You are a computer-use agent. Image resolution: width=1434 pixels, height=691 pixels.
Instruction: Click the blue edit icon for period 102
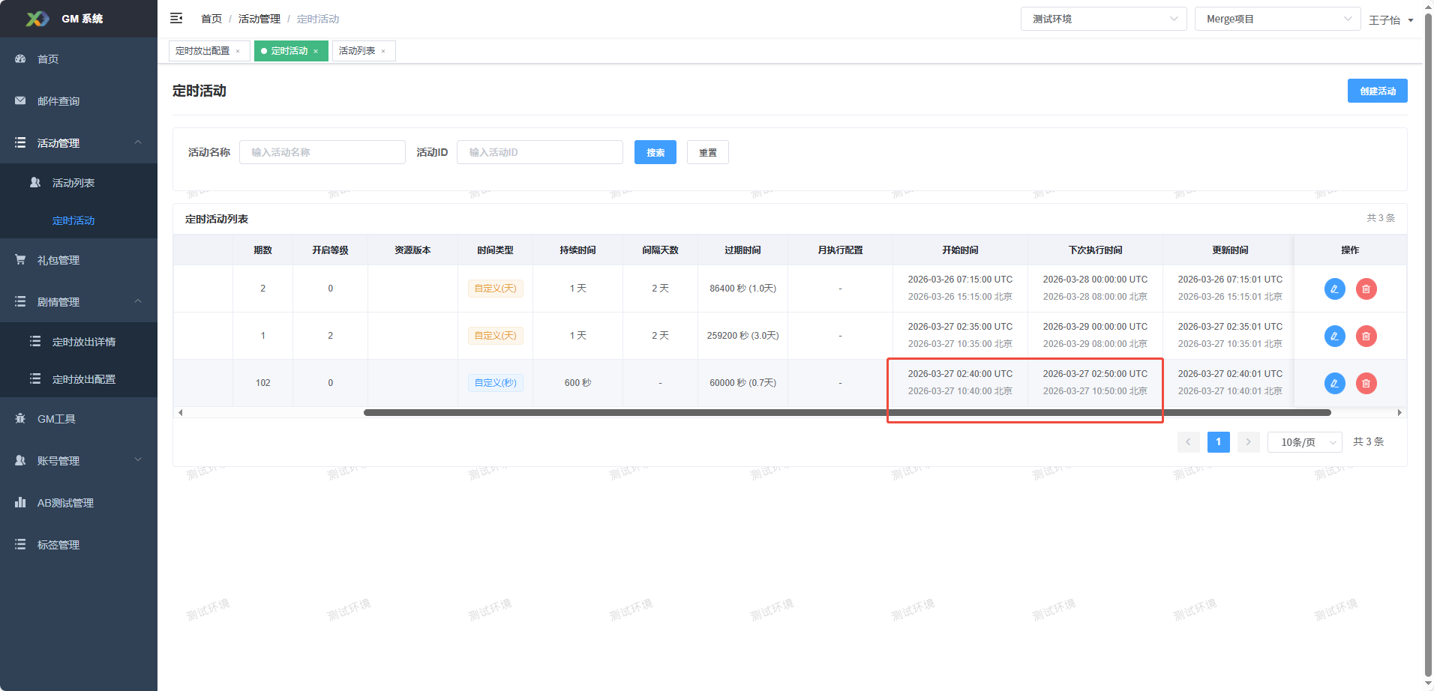click(x=1334, y=383)
